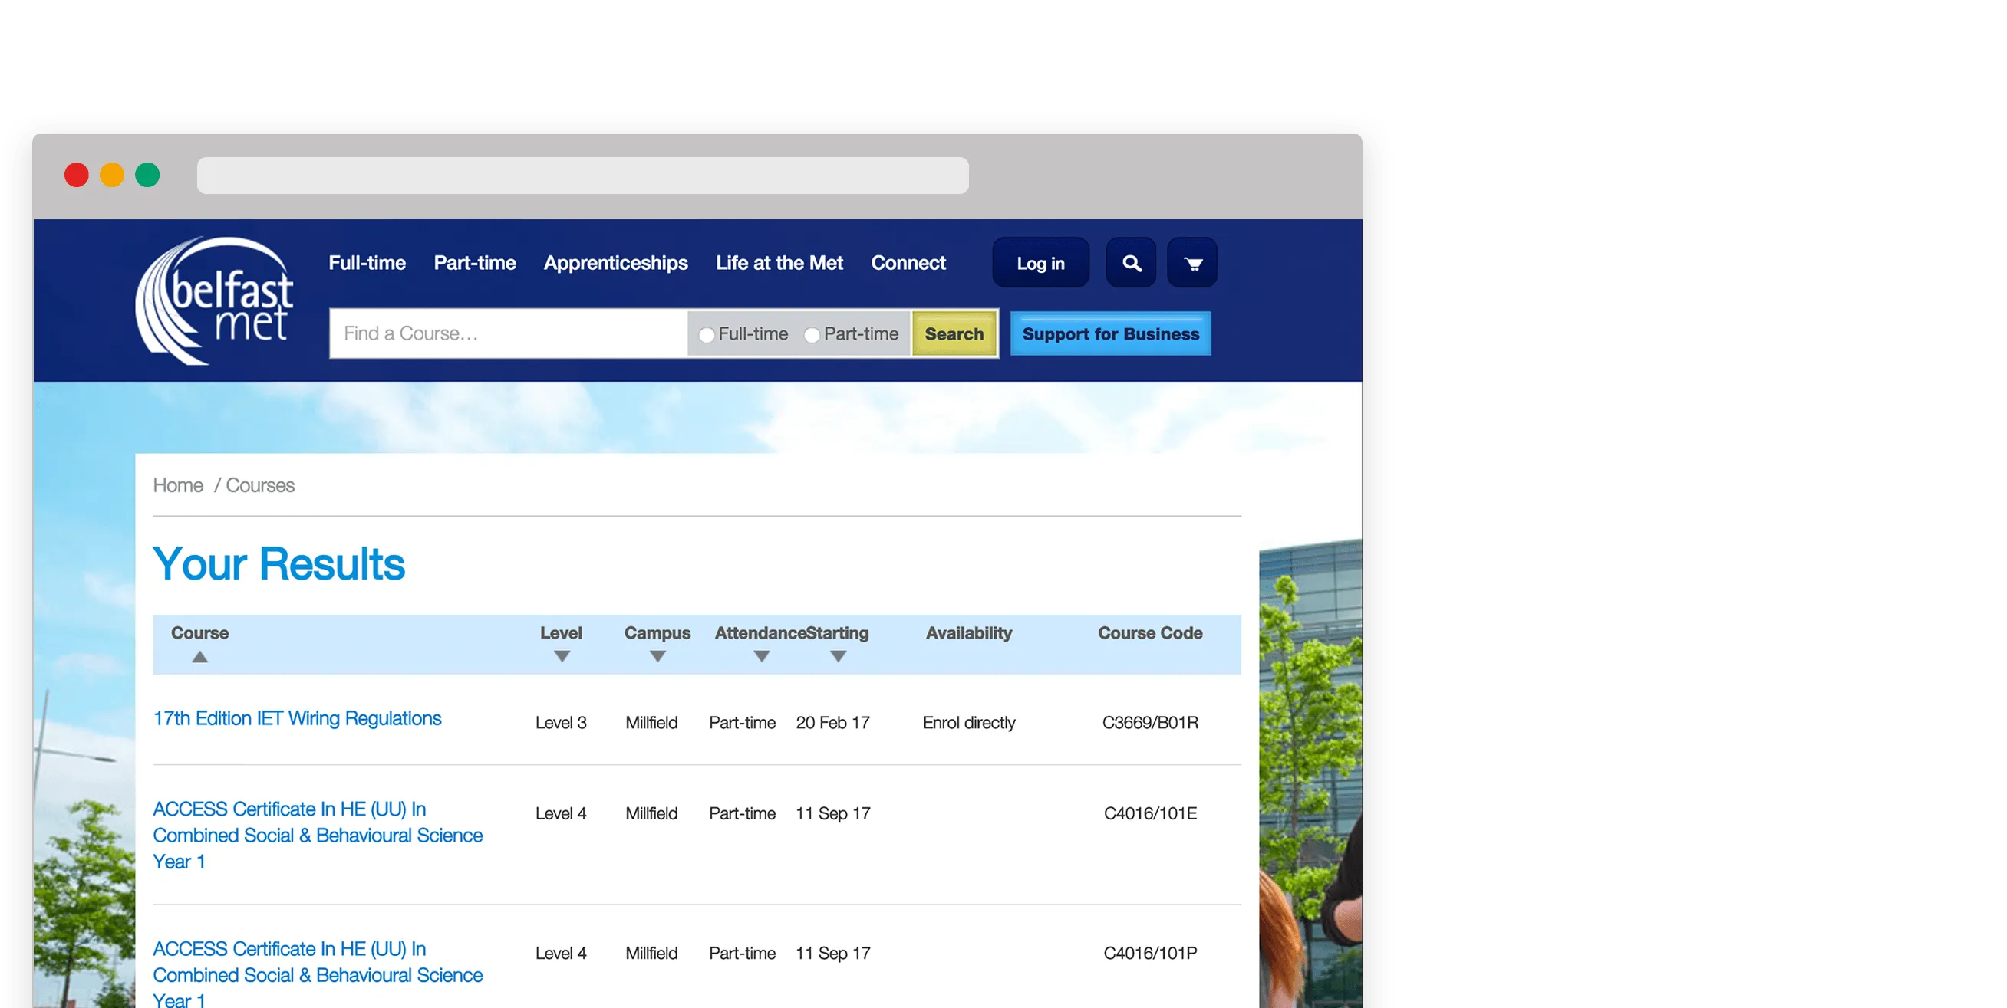Open 17th Edition IET Wiring Regulations course
Screen dimensions: 2007x1008
297,717
